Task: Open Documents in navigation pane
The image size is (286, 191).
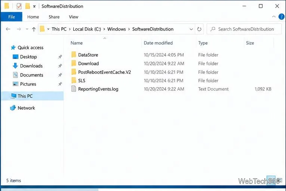Action: click(31, 75)
